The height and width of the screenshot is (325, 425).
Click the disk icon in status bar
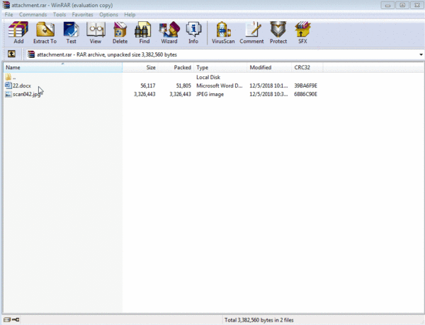pos(7,319)
